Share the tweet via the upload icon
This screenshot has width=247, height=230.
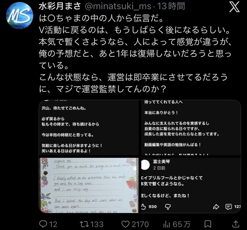(x=236, y=224)
